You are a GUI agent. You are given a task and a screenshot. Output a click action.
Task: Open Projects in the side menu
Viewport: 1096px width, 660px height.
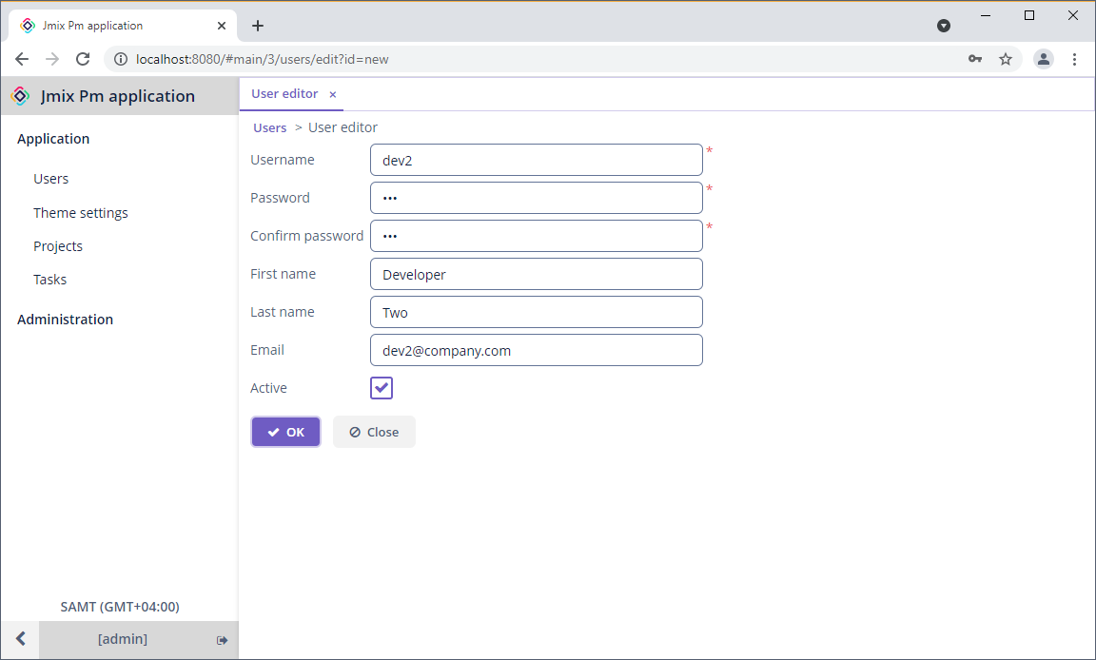58,246
